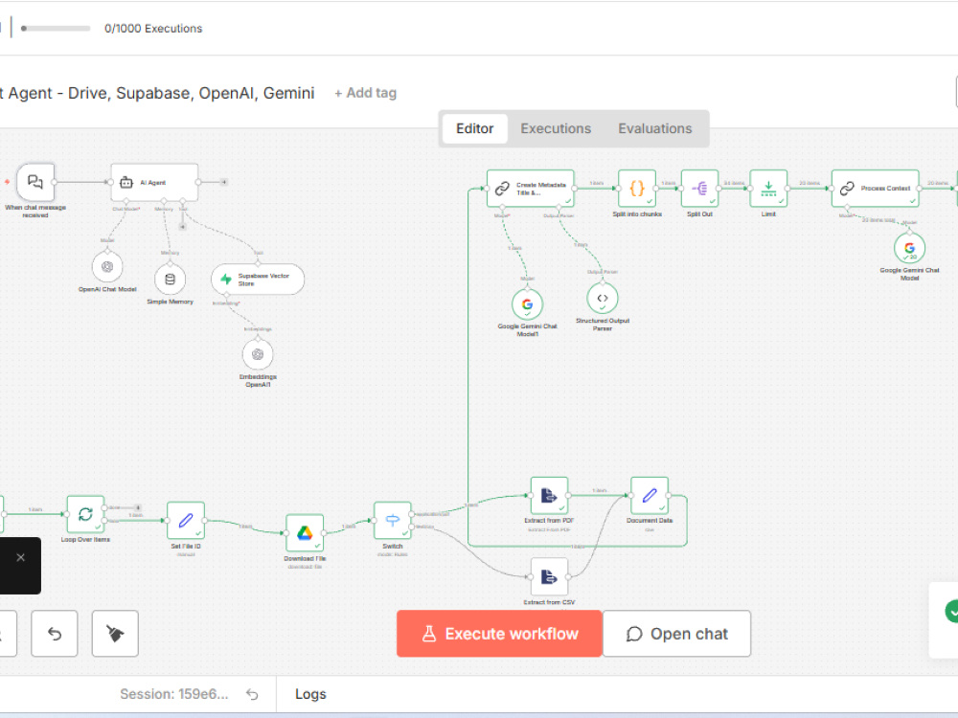The height and width of the screenshot is (718, 958).
Task: Click the 'Session: 159e6...' label
Action: [174, 694]
